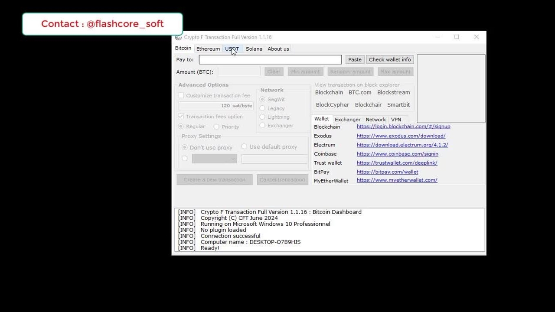555x312 pixels.
Task: Open the About us tab
Action: [x=278, y=49]
